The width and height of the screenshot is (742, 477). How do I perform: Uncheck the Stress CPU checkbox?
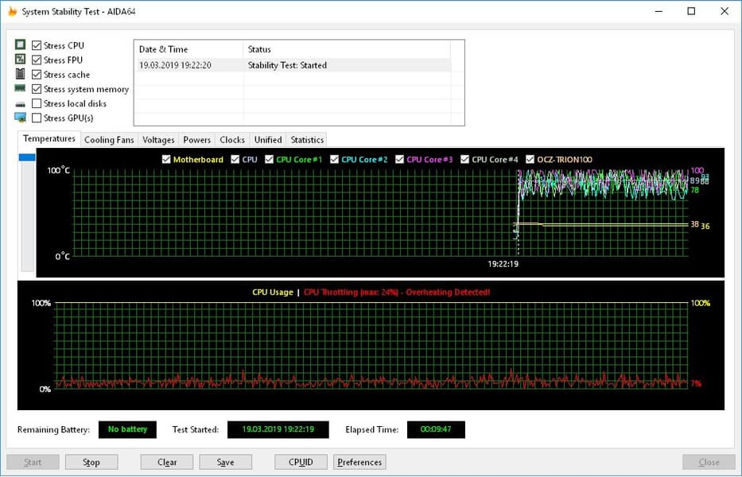(x=37, y=45)
